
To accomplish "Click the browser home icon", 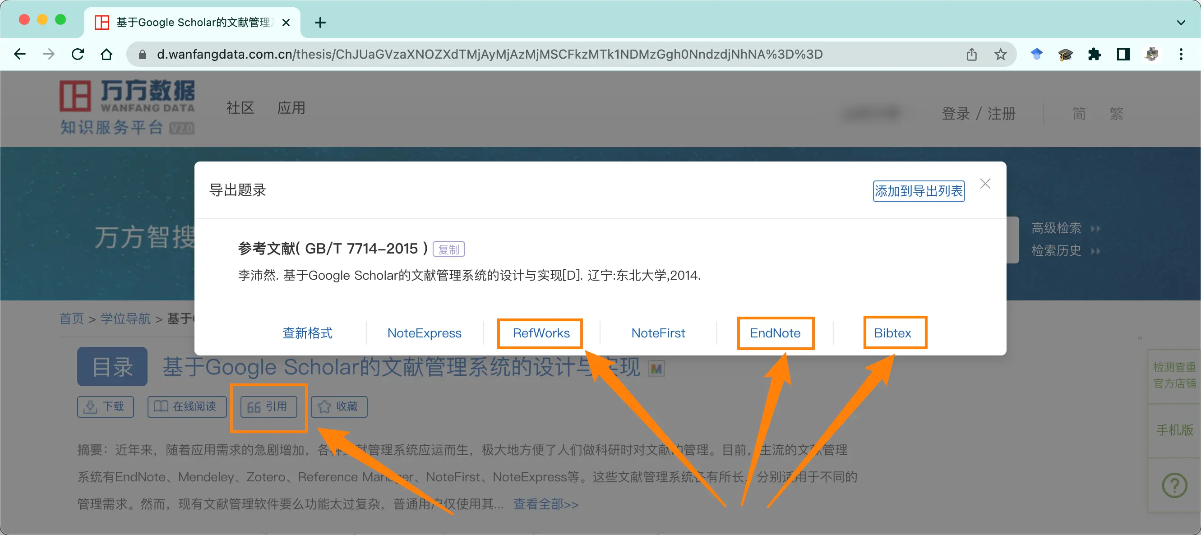I will [x=106, y=55].
